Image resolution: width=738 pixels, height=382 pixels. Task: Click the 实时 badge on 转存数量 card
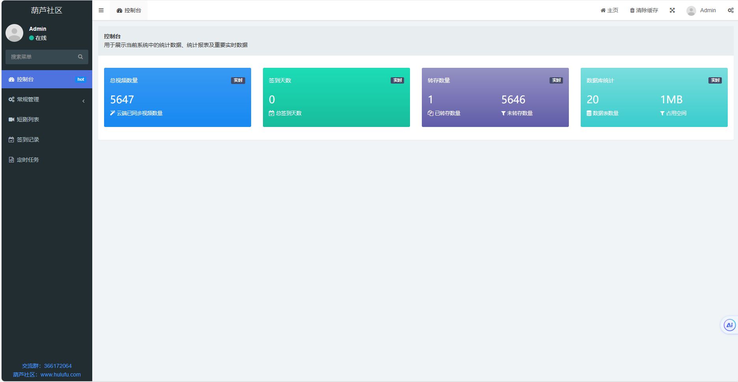(556, 80)
